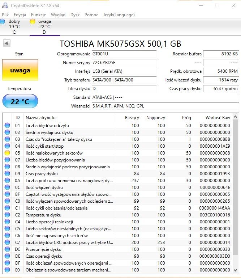This screenshot has height=278, width=241.
Task: Click the power-on hours field 6547 godzin
Action: [x=221, y=89]
